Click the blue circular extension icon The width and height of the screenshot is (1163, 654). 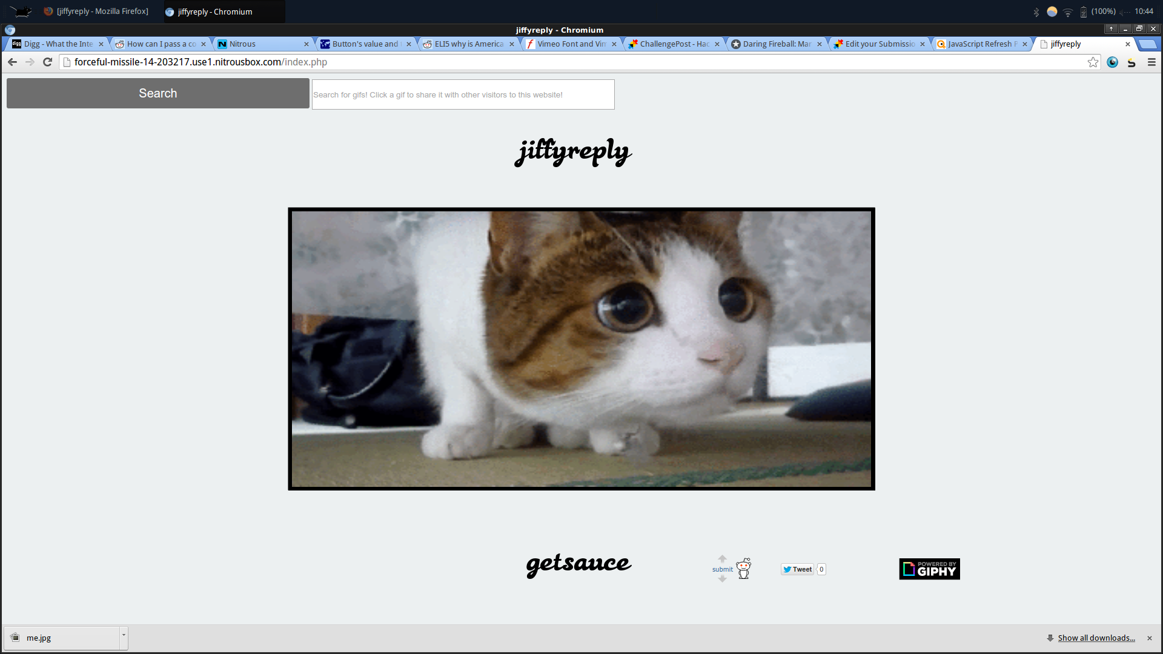tap(1112, 62)
